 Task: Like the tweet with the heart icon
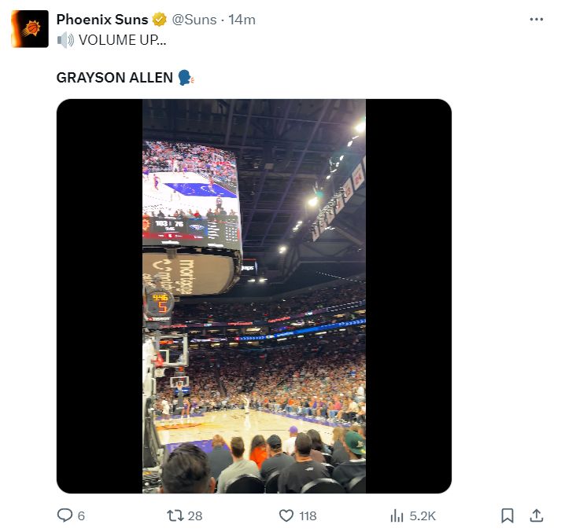point(286,515)
